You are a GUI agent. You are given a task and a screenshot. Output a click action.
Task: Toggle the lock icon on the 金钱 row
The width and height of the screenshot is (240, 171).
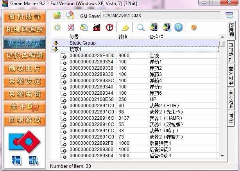click(x=63, y=56)
